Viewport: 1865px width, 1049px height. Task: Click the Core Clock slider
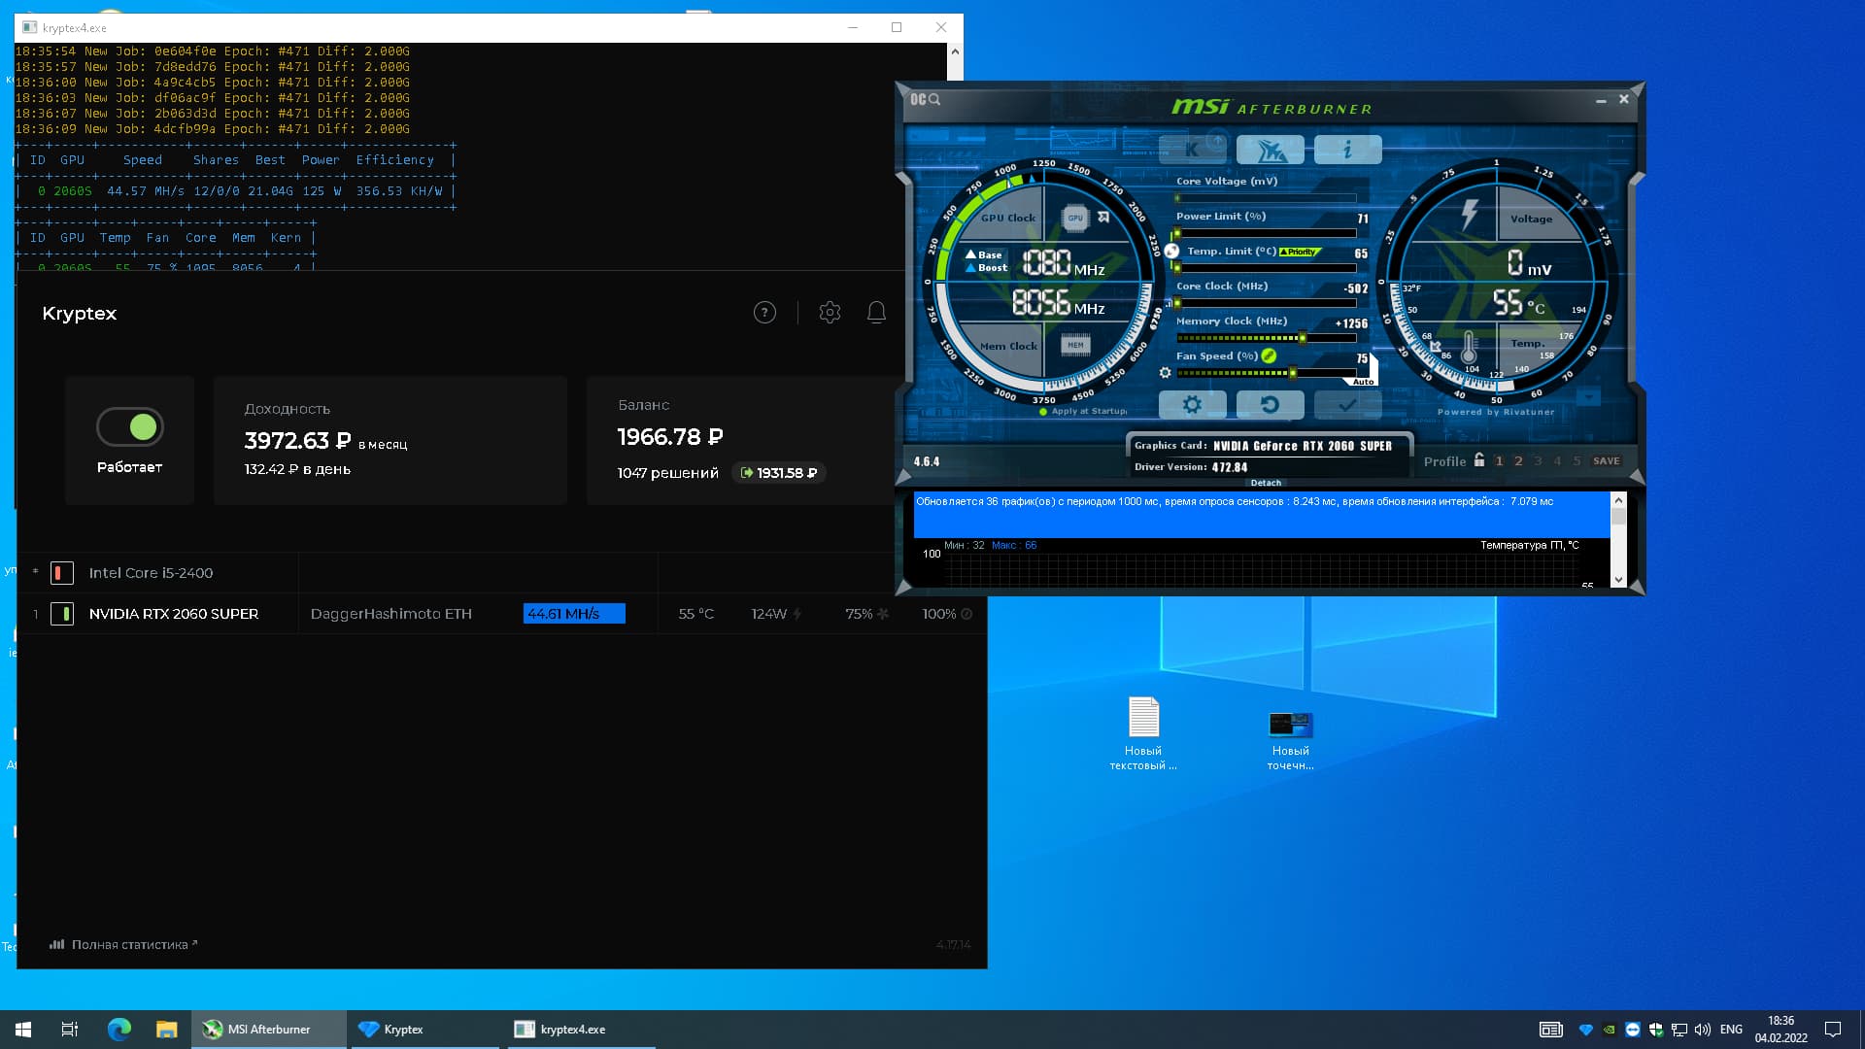[x=1266, y=303]
